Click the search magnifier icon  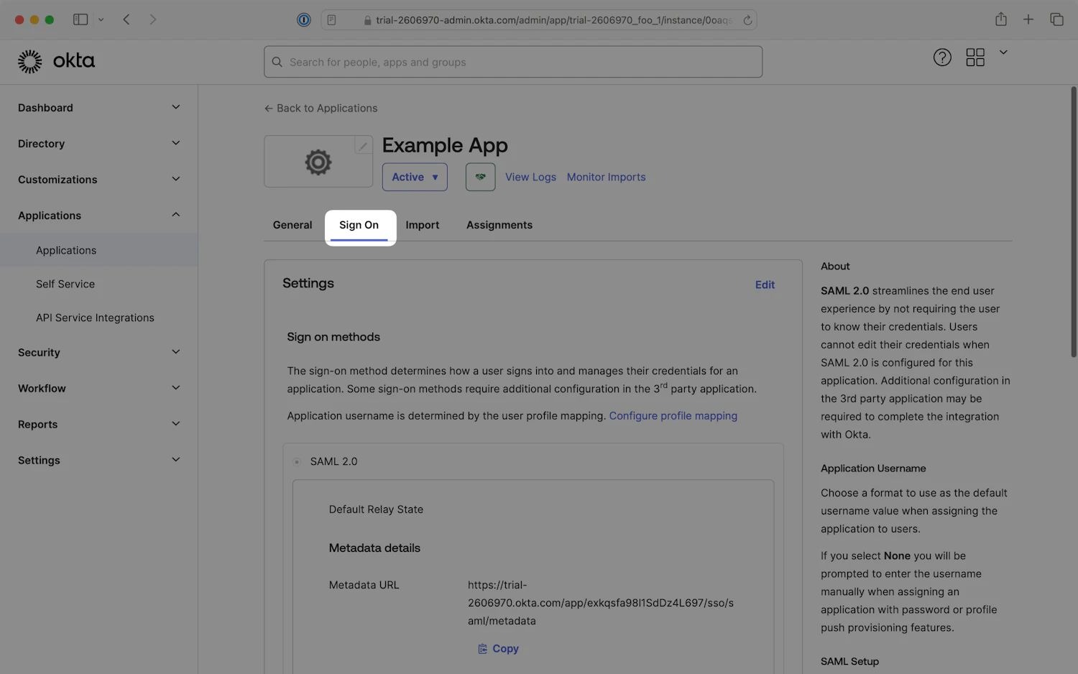[x=277, y=63]
